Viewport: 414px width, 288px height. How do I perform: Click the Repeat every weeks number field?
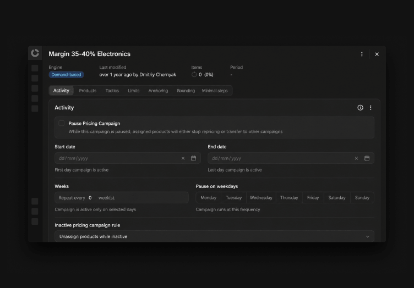tap(90, 198)
